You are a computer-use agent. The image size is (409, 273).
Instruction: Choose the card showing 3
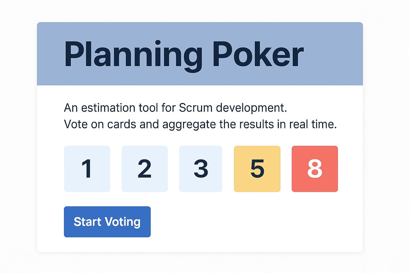click(201, 169)
